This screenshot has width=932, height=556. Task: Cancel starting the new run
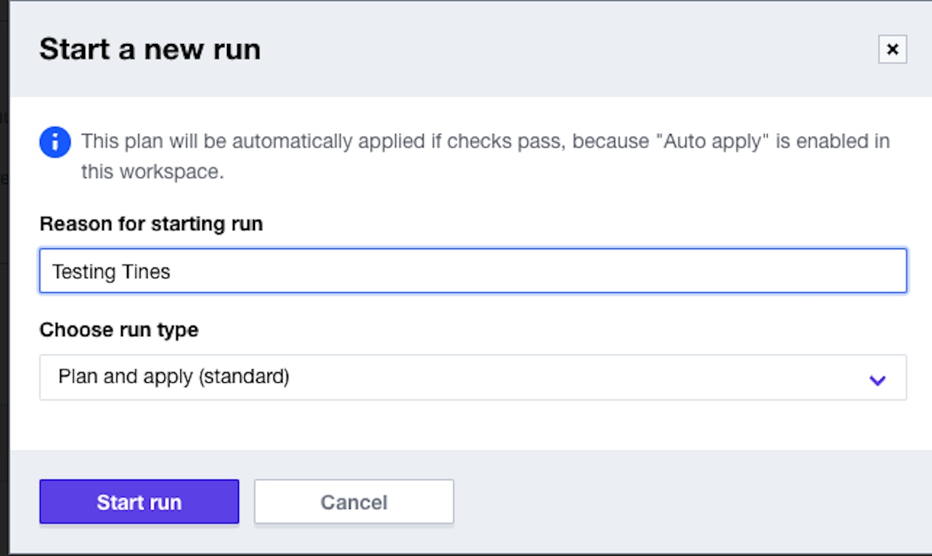point(353,501)
